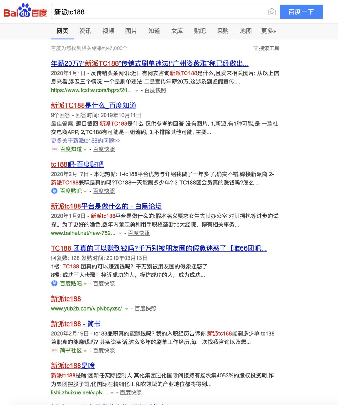Open 百度快照 for TC188 团 Tieba result
Screen dimensions: 338x405
point(104,284)
